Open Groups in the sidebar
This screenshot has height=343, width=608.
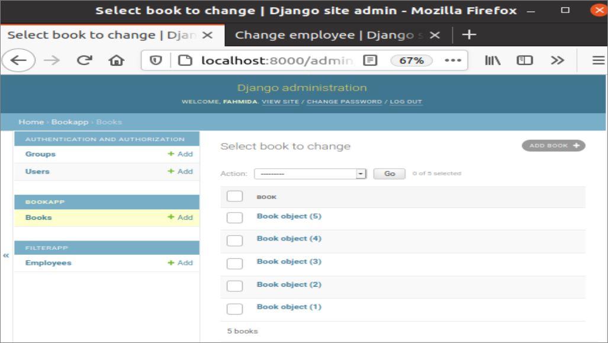click(x=40, y=154)
